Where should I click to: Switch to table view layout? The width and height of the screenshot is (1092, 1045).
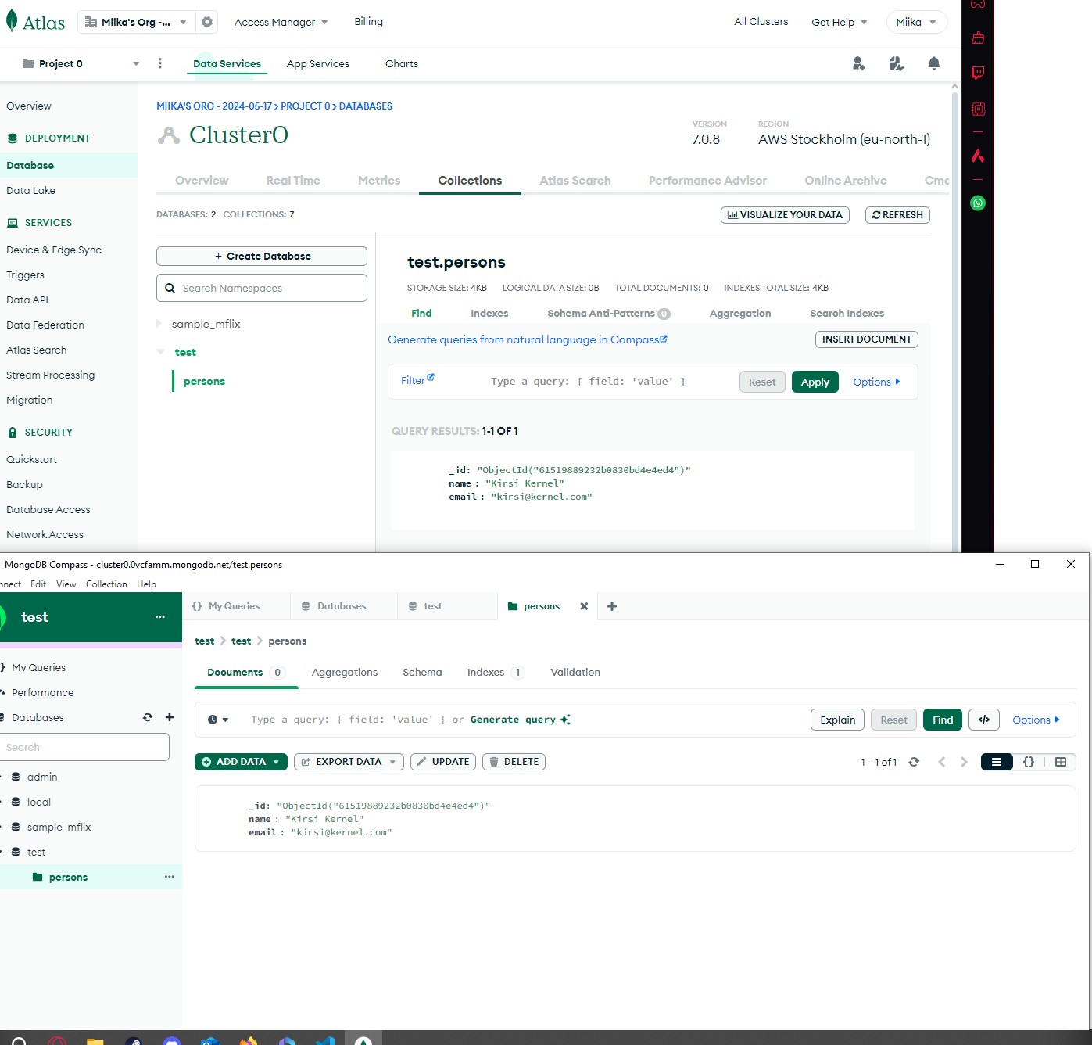pos(1060,762)
